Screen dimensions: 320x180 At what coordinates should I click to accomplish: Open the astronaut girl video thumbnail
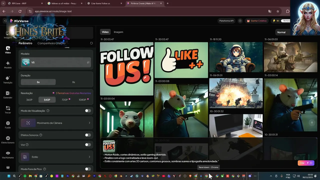[236, 57]
